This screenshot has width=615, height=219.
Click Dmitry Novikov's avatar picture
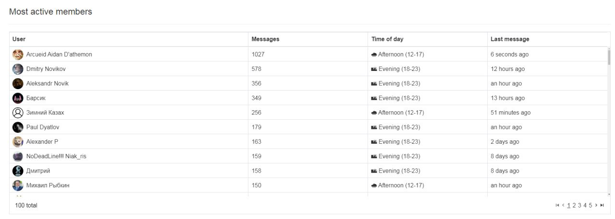point(18,69)
